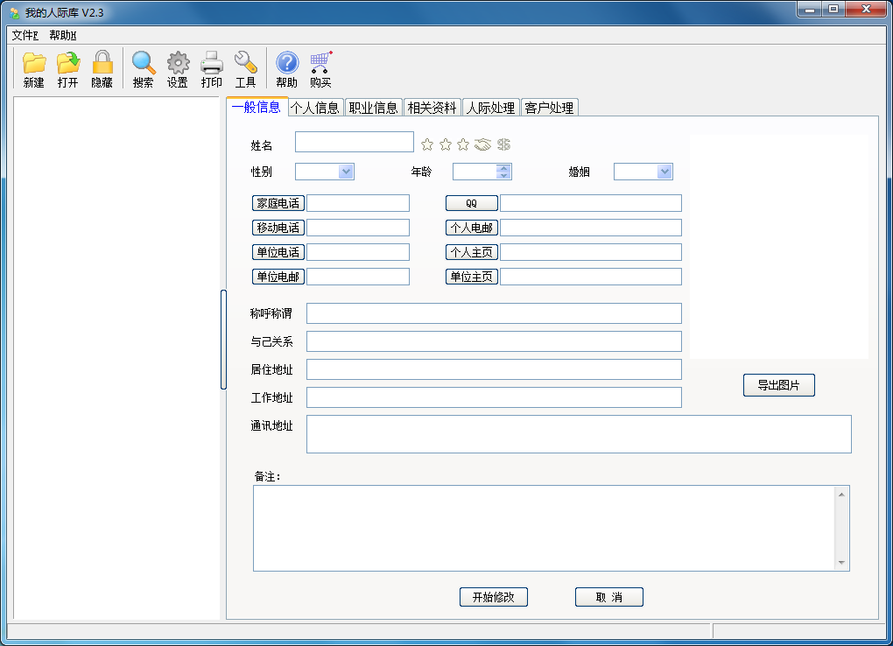Click the 称呼称谓 input field
This screenshot has height=646, width=893.
[x=494, y=313]
